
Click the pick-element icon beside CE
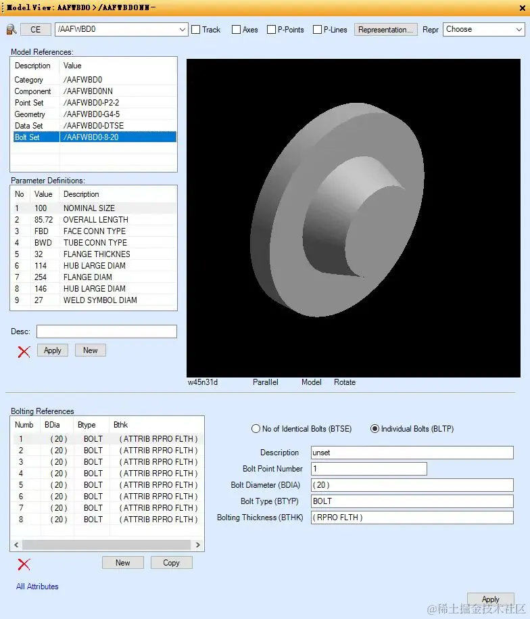click(11, 30)
